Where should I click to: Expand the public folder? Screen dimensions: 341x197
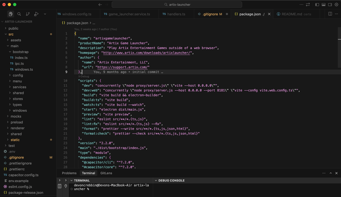coord(13,28)
